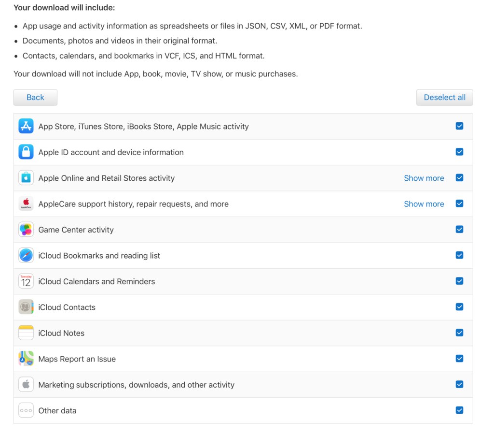This screenshot has height=435, width=494.
Task: Click the Notes icon
Action: (x=26, y=333)
